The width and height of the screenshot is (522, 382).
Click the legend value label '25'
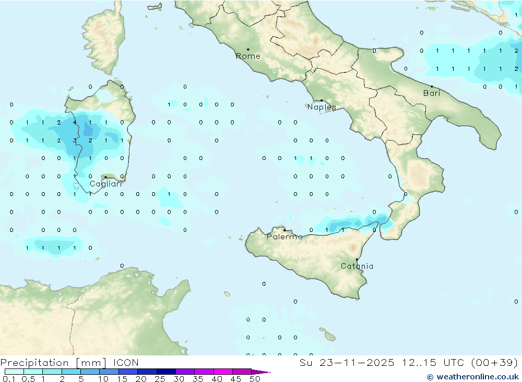click(160, 379)
